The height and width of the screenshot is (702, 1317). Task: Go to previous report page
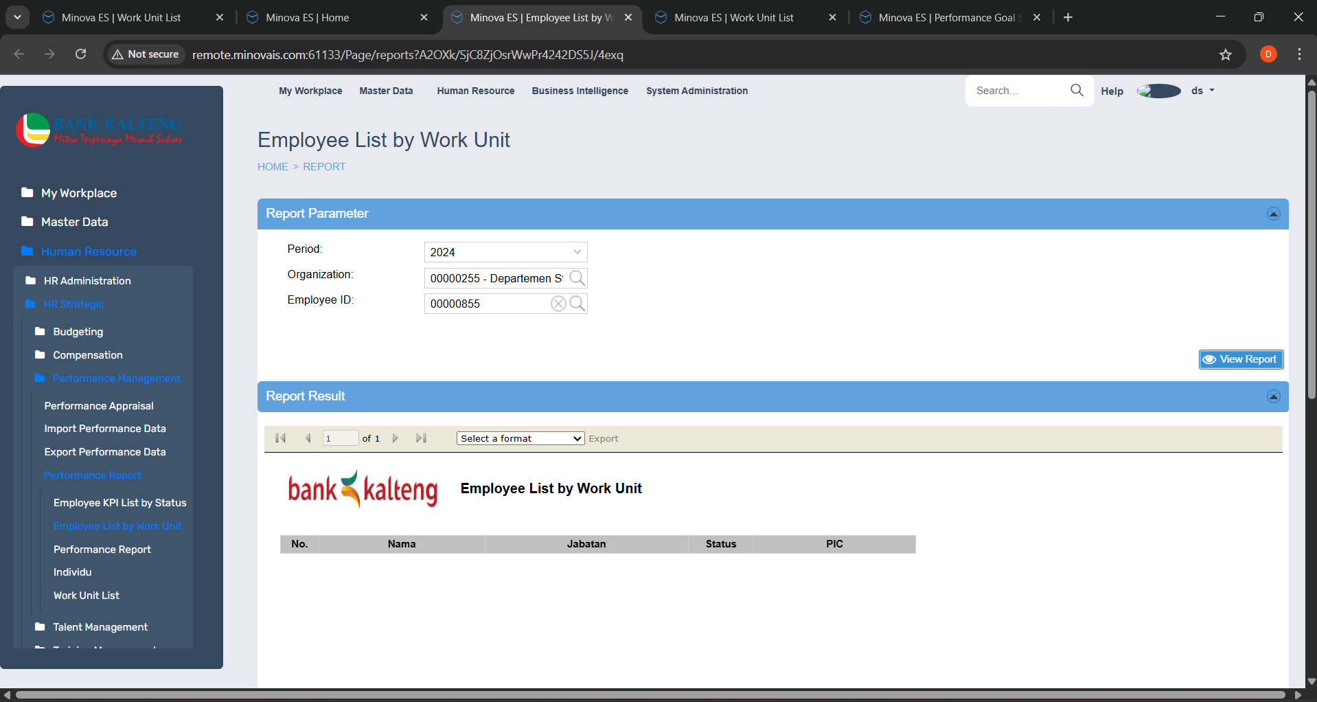[x=308, y=438]
